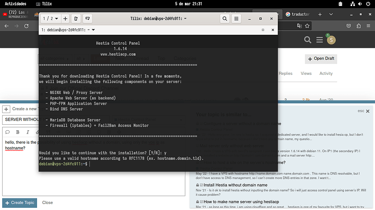Open browser extensions puzzle icon
375x210 pixels.
pyautogui.click(x=359, y=26)
